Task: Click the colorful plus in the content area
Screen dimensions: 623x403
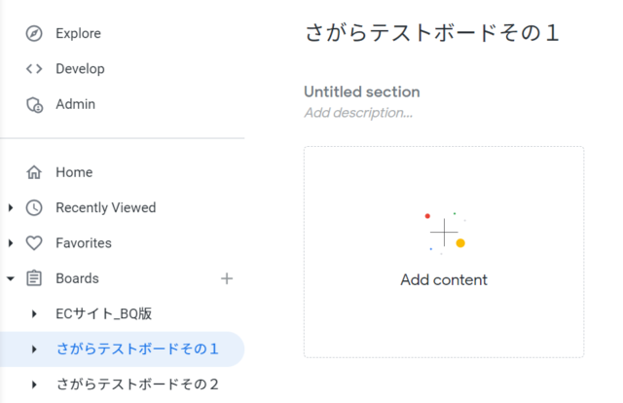Action: [x=444, y=233]
